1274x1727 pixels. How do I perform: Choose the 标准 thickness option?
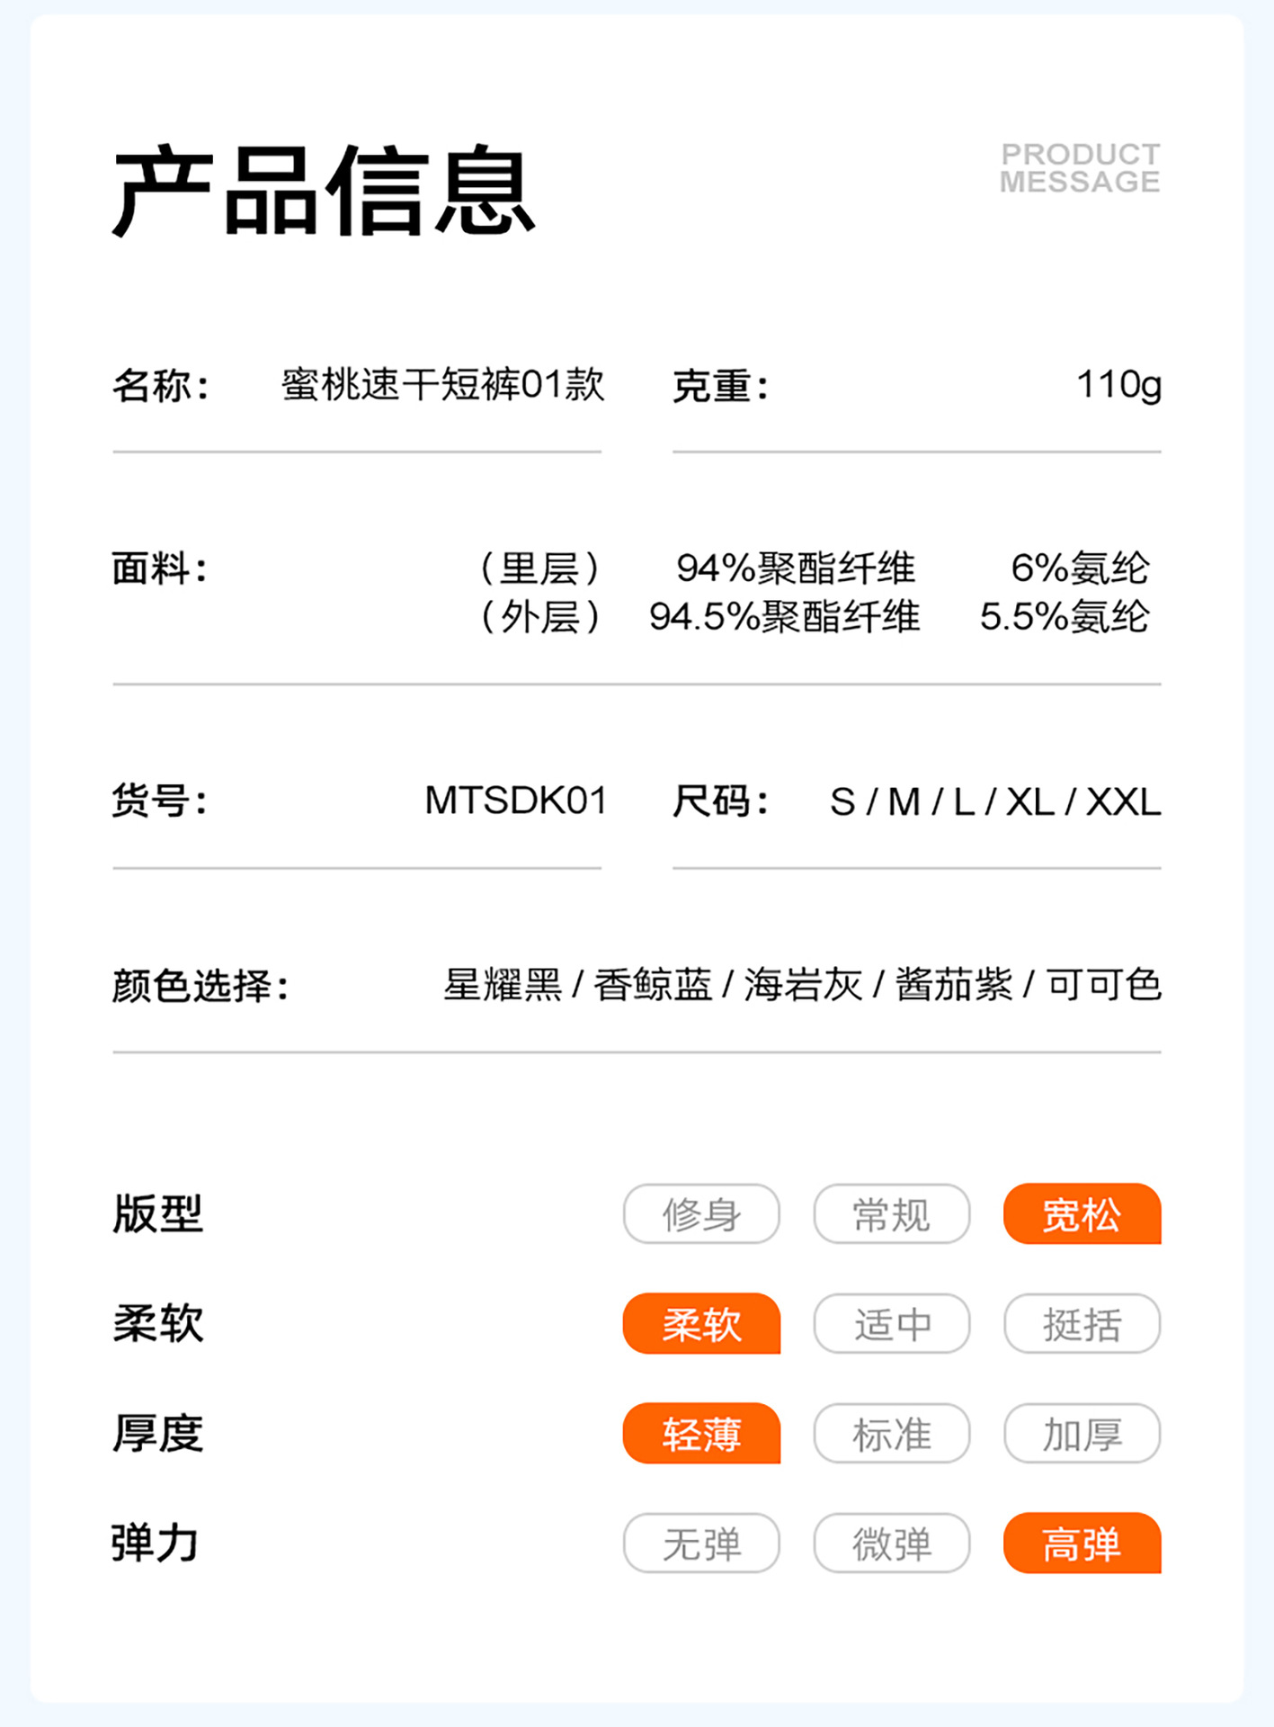tap(891, 1434)
